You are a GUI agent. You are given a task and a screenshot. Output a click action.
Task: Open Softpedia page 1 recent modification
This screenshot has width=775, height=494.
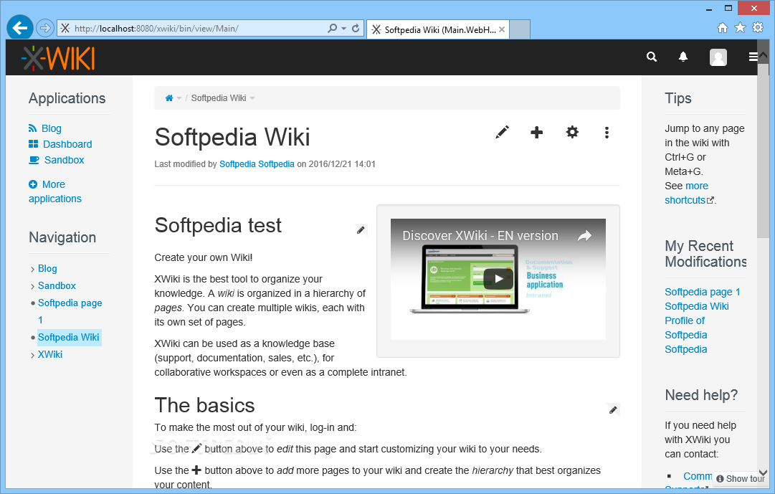pos(703,292)
